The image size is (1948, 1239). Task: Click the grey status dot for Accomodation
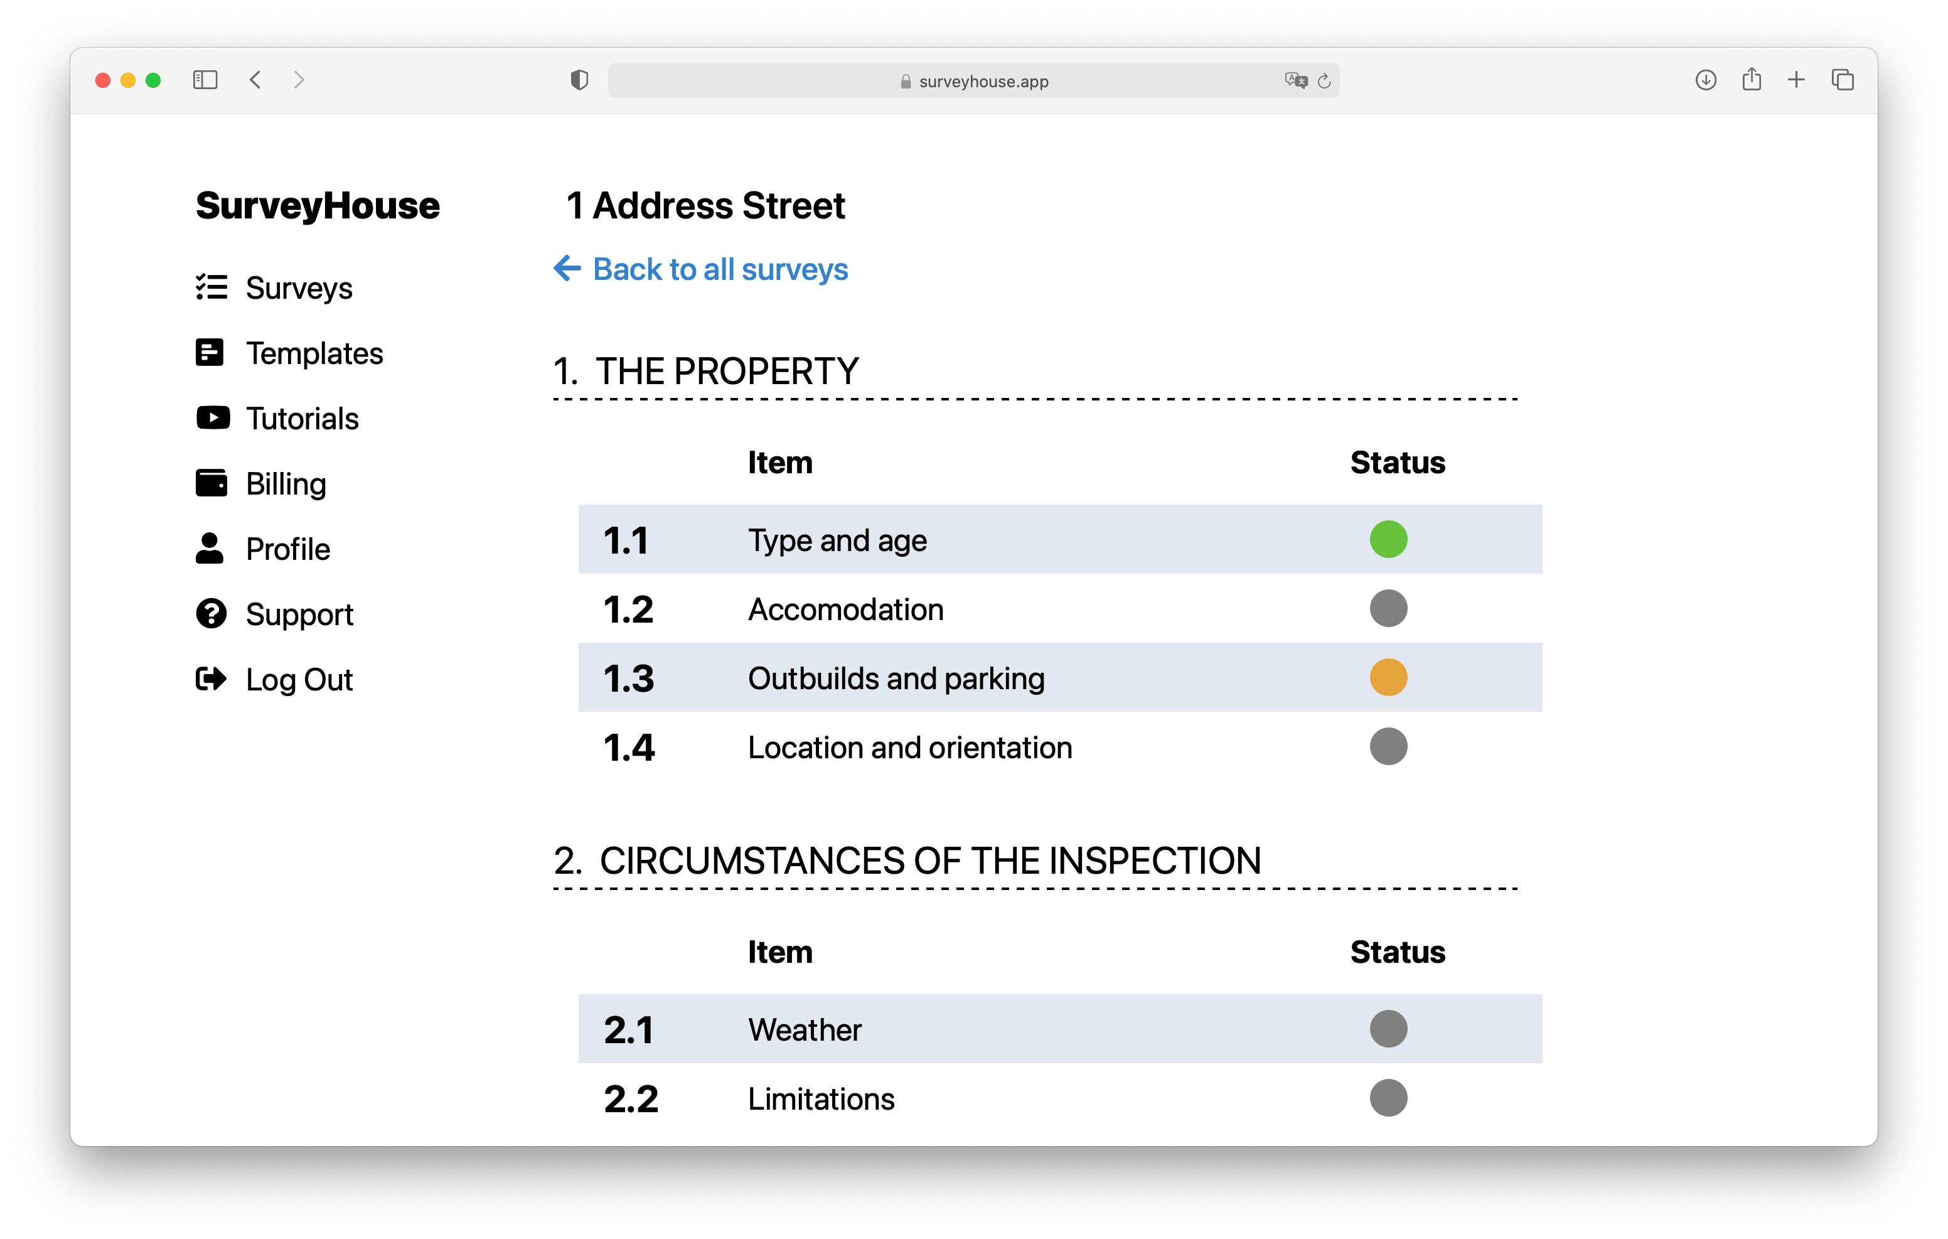[x=1388, y=608]
